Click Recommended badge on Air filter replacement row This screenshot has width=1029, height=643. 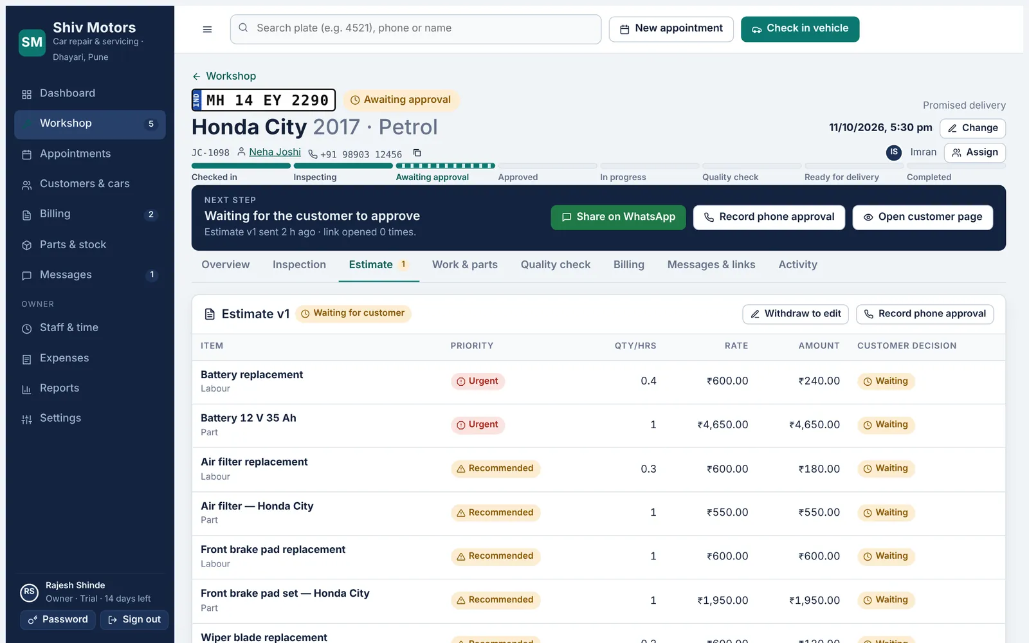(x=495, y=469)
